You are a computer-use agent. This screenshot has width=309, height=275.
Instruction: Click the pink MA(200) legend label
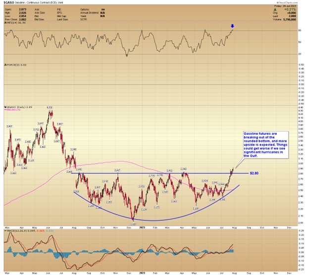[x=12, y=110]
